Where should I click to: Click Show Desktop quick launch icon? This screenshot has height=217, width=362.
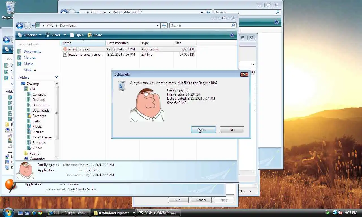(21, 213)
